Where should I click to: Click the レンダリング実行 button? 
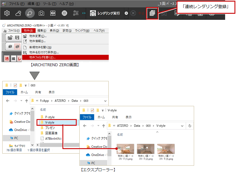[x=105, y=13]
